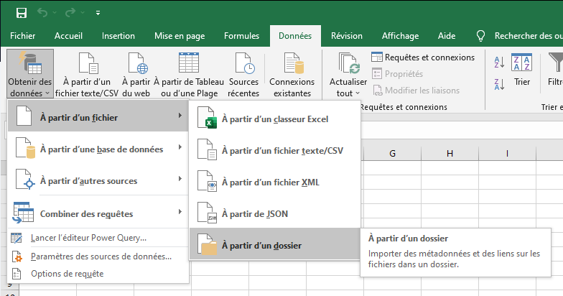
Task: Open Connexions existantes
Action: (292, 74)
